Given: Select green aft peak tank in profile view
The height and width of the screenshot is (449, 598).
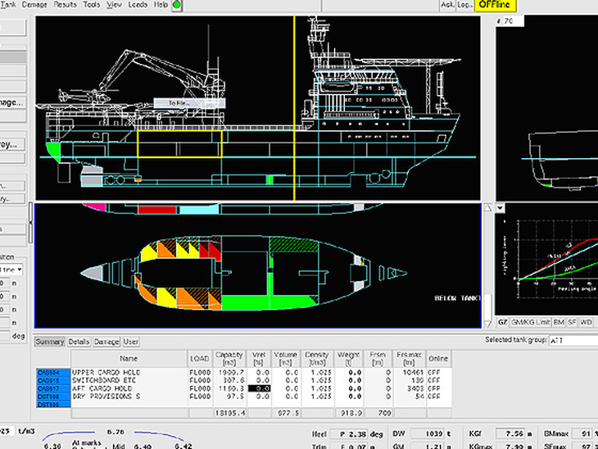Looking at the screenshot, I should click(53, 150).
